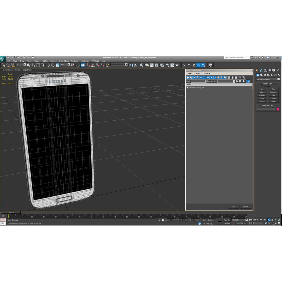Toggle XY axis constraint button

[198, 65]
